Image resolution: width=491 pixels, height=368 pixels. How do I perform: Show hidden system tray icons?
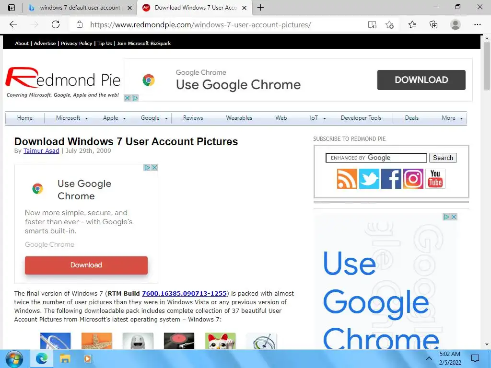click(x=429, y=358)
